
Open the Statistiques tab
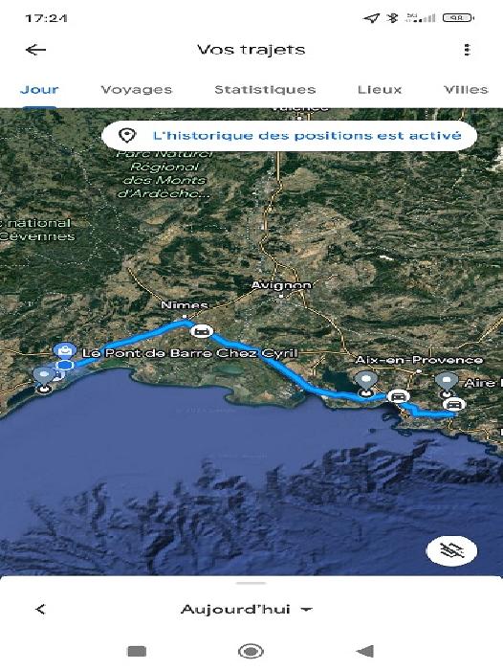(265, 90)
